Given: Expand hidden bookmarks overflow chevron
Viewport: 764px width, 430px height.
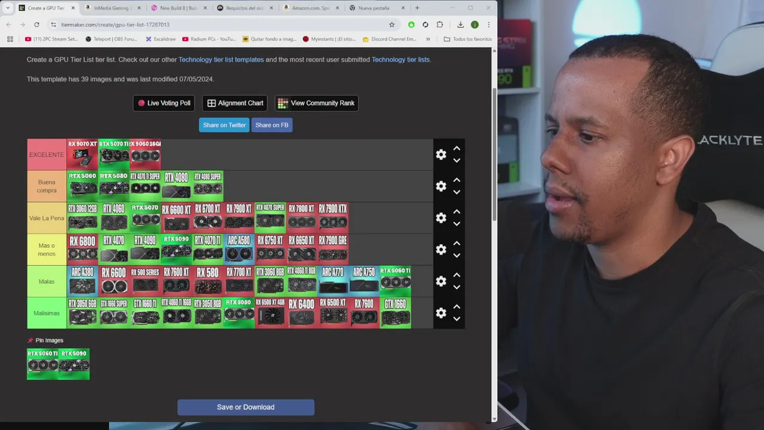Looking at the screenshot, I should pyautogui.click(x=428, y=39).
